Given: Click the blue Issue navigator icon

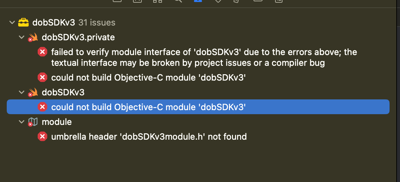Looking at the screenshot, I should 198,1.
